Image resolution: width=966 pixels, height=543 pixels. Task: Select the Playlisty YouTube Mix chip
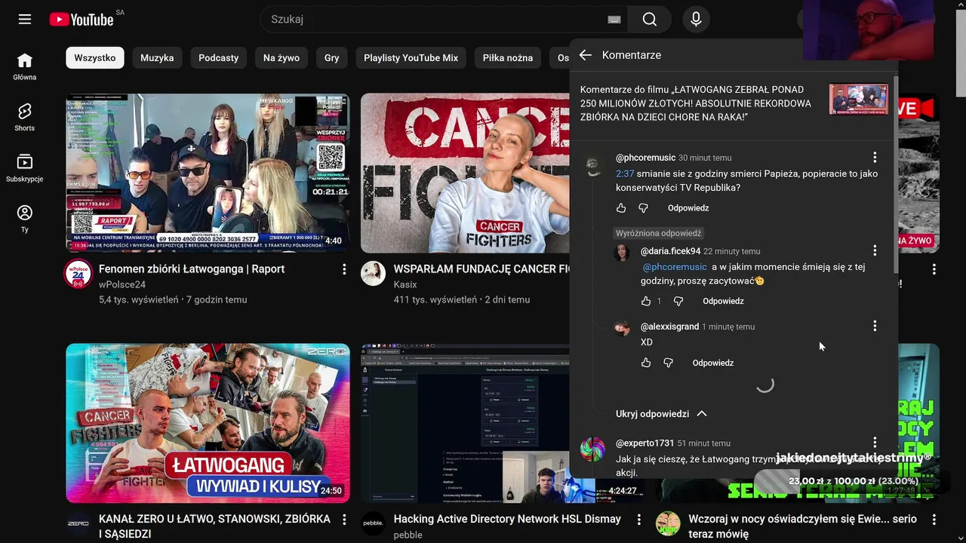[x=411, y=58]
